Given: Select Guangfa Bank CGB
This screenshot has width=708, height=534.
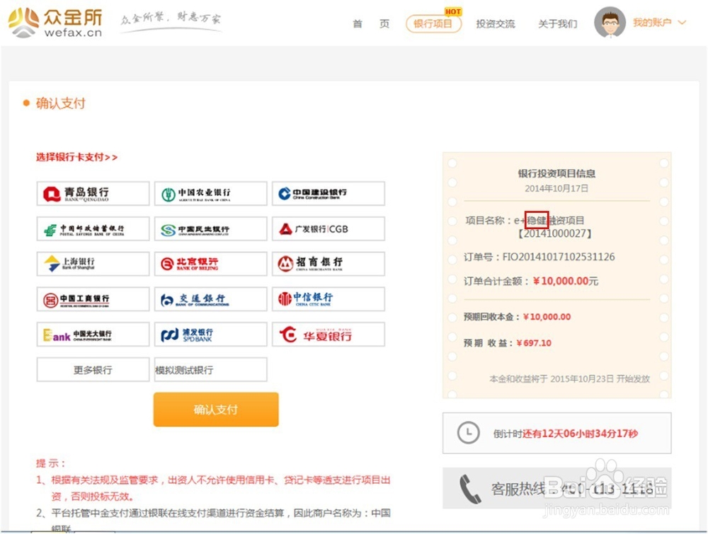Looking at the screenshot, I should pyautogui.click(x=329, y=228).
